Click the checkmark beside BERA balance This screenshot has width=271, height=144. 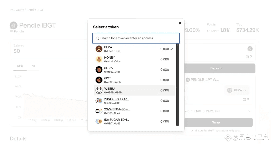(x=171, y=49)
